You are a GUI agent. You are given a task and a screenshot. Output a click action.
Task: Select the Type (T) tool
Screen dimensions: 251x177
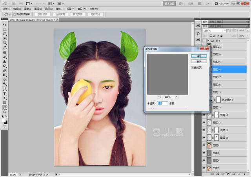point(4,94)
